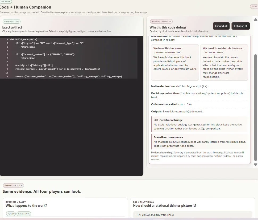The image size is (258, 220).
Task: Click What is this code doing heading
Action: [x=168, y=27]
